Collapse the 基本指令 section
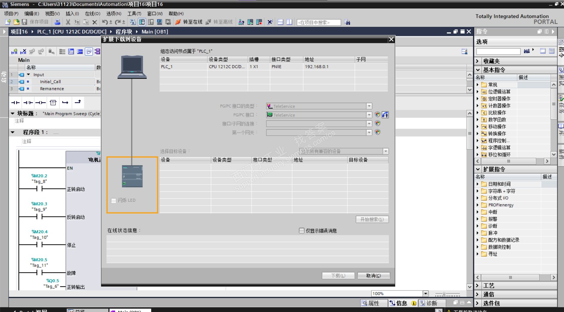564x312 pixels. pyautogui.click(x=478, y=70)
